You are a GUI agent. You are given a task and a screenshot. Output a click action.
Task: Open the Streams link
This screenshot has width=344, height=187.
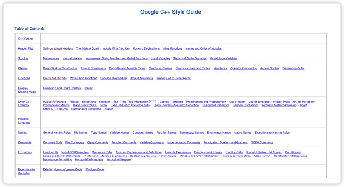[x=177, y=102]
